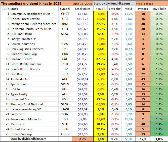Click the 'Global Partners' stock name
The width and height of the screenshot is (168, 142).
[x=21, y=129]
